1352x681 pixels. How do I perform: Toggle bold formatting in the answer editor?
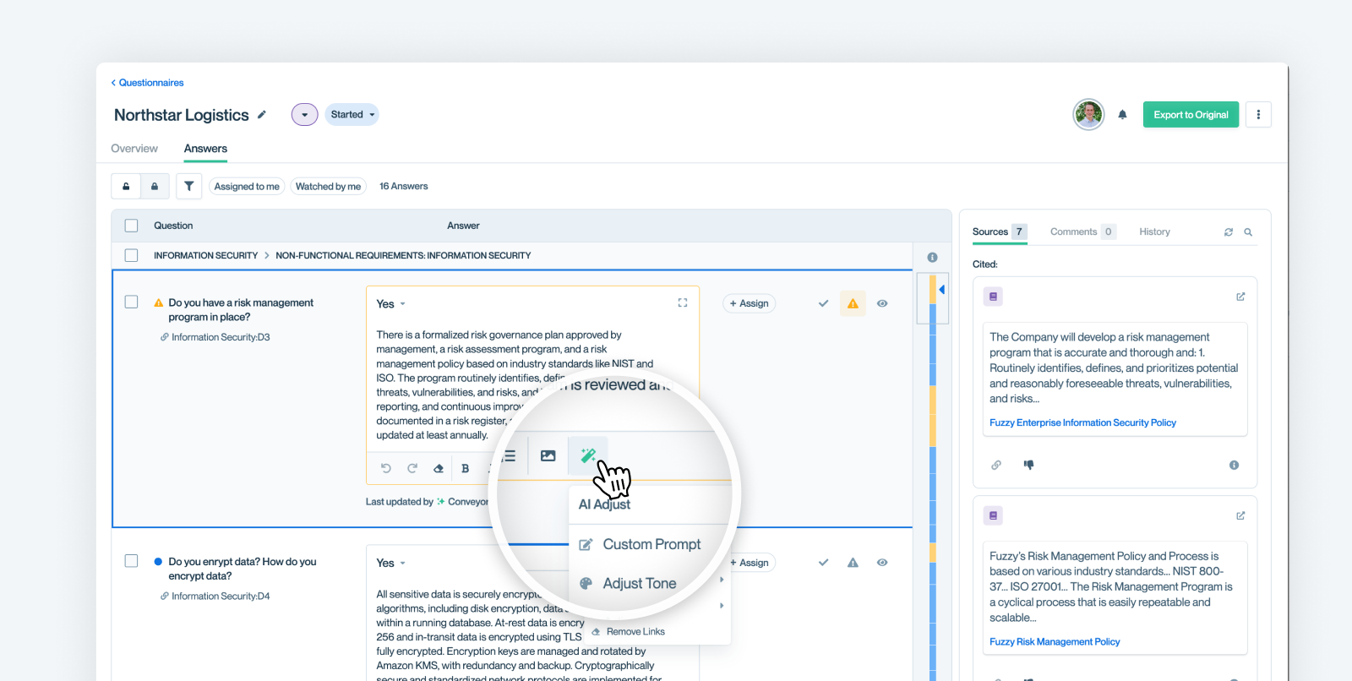pos(465,468)
